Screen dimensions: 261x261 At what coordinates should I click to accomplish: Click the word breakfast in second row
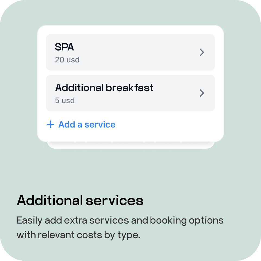click(129, 88)
